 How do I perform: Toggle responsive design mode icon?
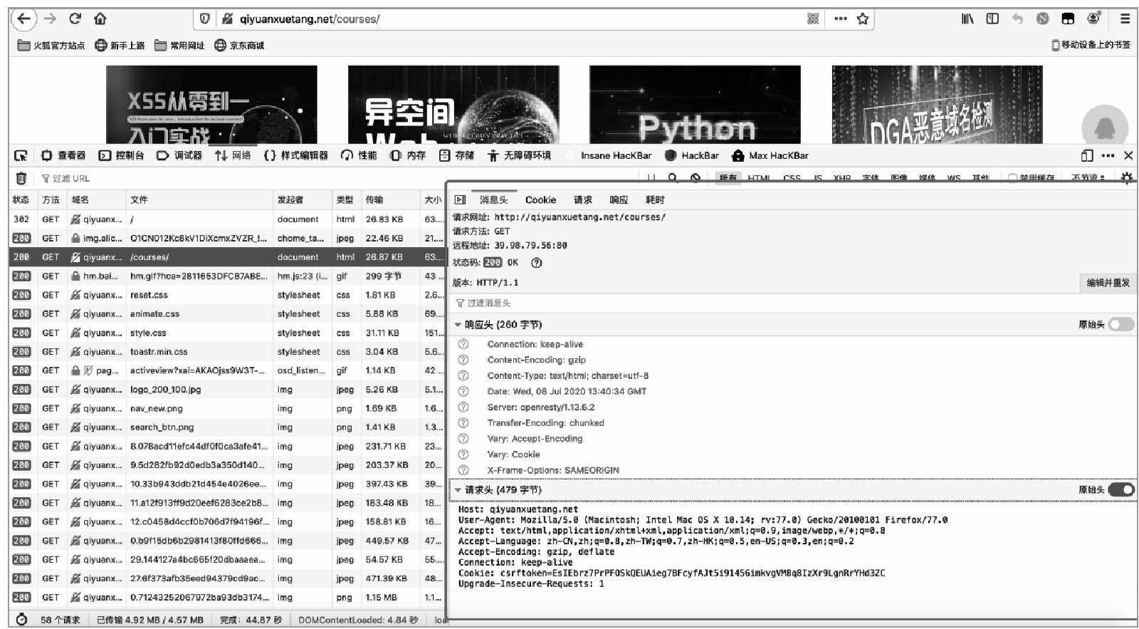[1087, 155]
